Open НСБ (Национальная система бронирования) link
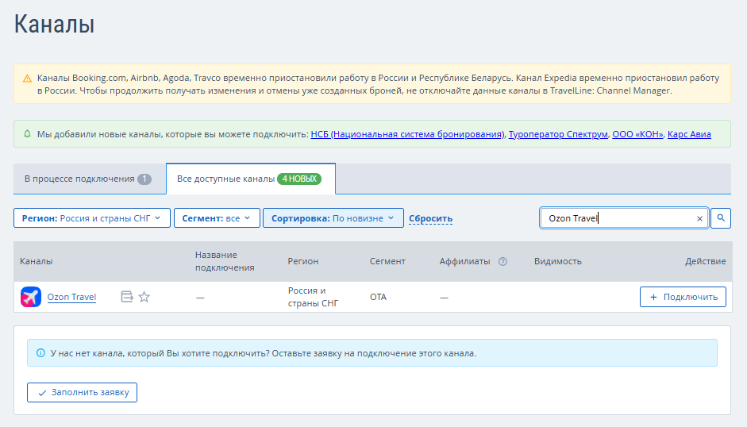The image size is (747, 427). pos(407,134)
